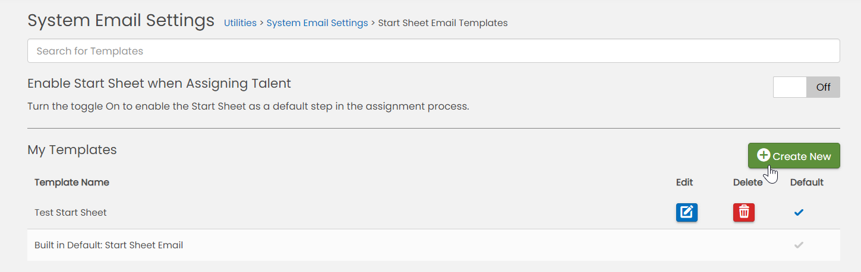Screen dimensions: 861x272
Task: Open the Utilities breadcrumb link
Action: tap(240, 23)
